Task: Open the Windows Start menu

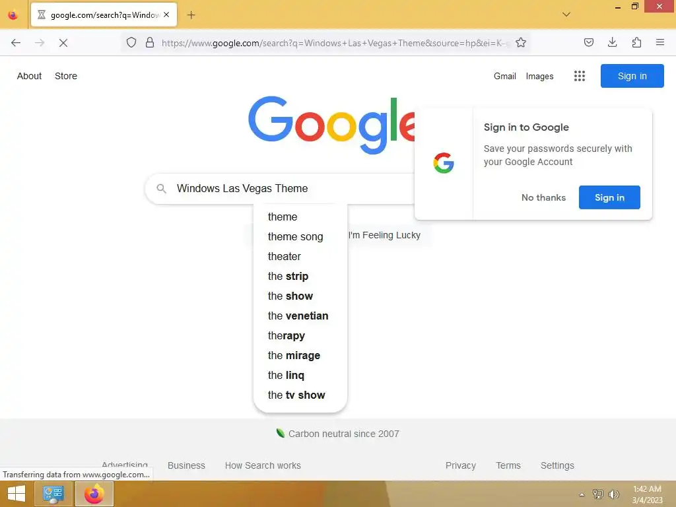Action: pyautogui.click(x=17, y=494)
